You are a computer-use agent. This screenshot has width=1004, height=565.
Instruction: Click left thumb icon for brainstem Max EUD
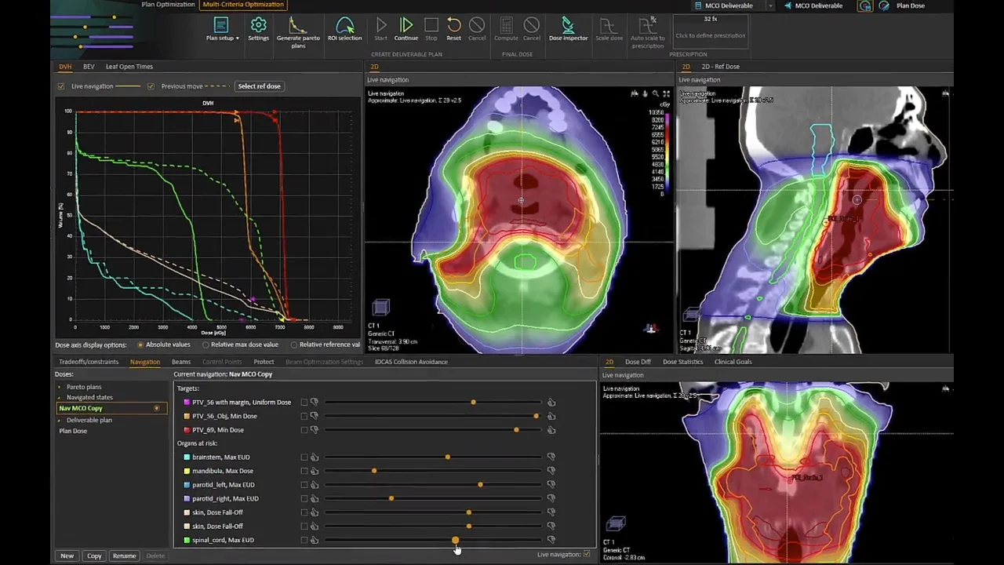coord(315,457)
